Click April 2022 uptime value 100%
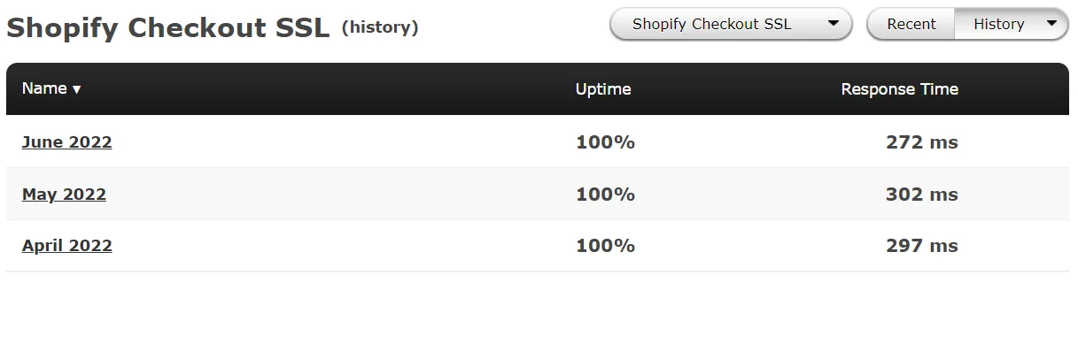This screenshot has width=1078, height=359. (605, 246)
